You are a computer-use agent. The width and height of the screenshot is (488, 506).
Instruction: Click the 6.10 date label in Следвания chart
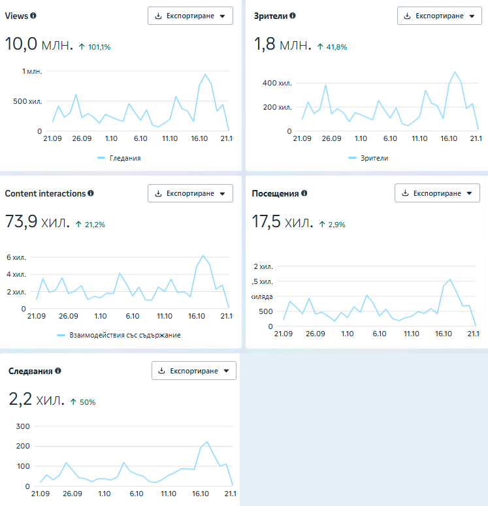(x=137, y=494)
